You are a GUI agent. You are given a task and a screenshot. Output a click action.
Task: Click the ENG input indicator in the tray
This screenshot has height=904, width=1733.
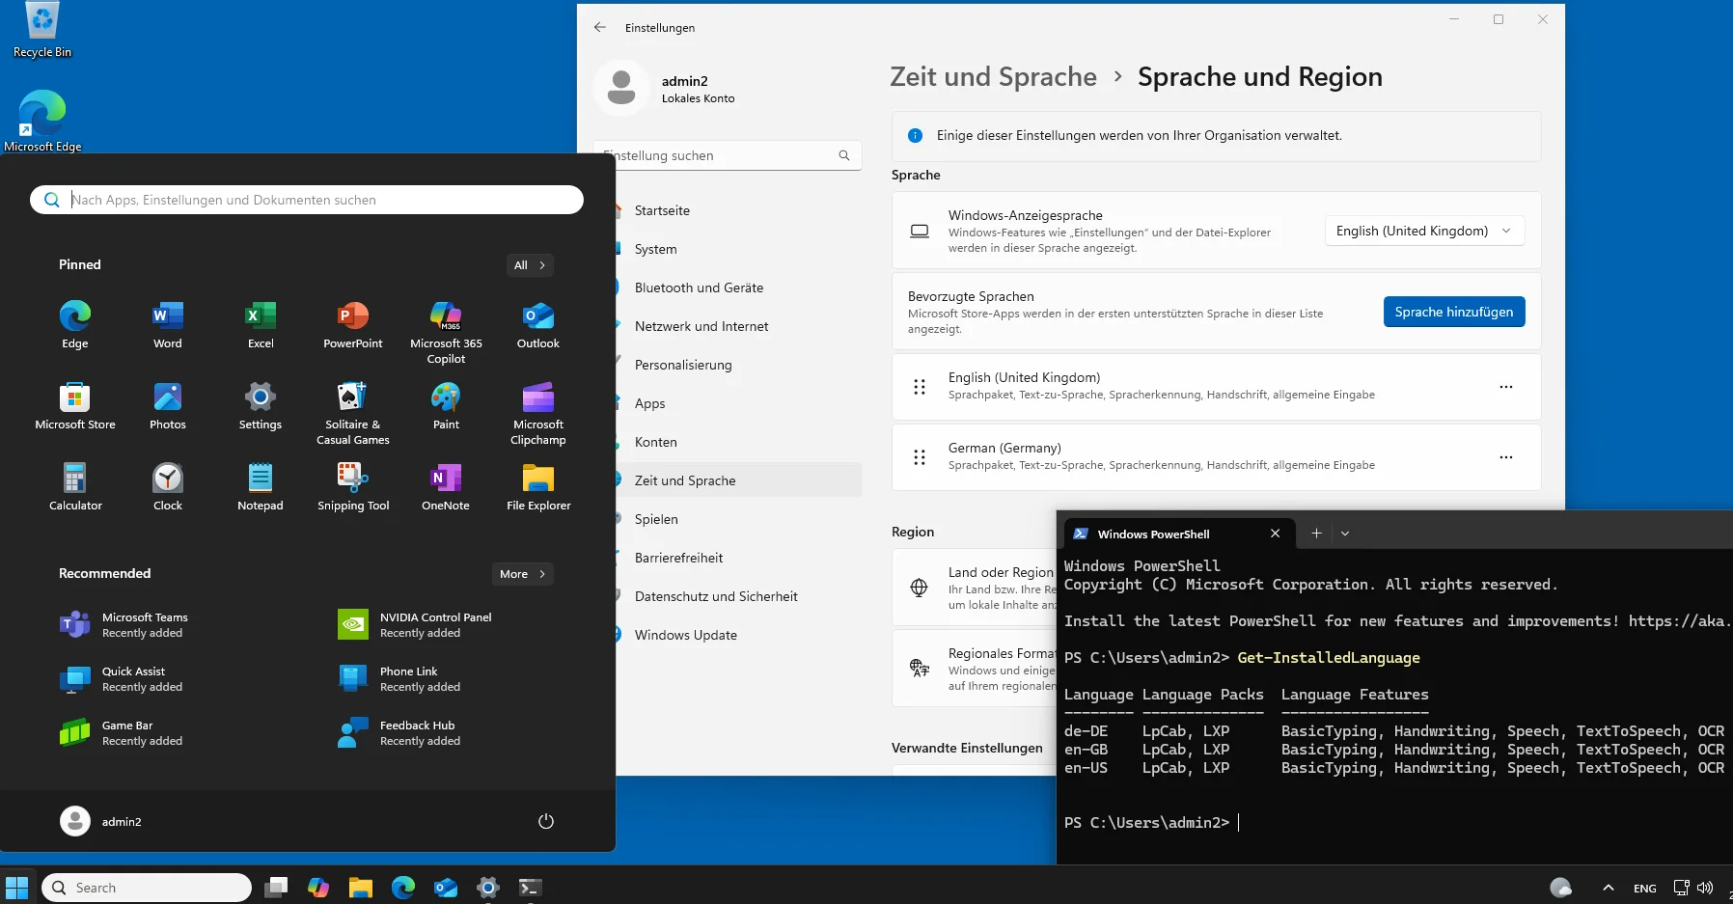coord(1645,889)
